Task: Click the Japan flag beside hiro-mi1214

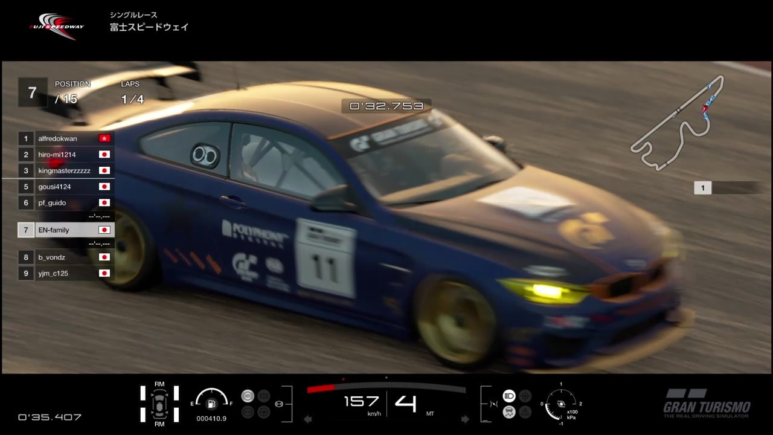Action: pyautogui.click(x=104, y=155)
